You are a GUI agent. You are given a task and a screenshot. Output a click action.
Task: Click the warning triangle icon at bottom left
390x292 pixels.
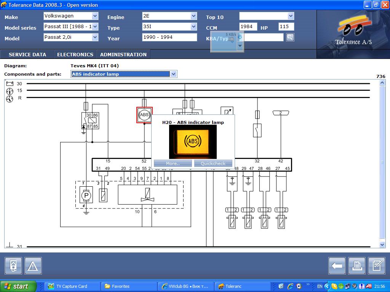tap(33, 266)
